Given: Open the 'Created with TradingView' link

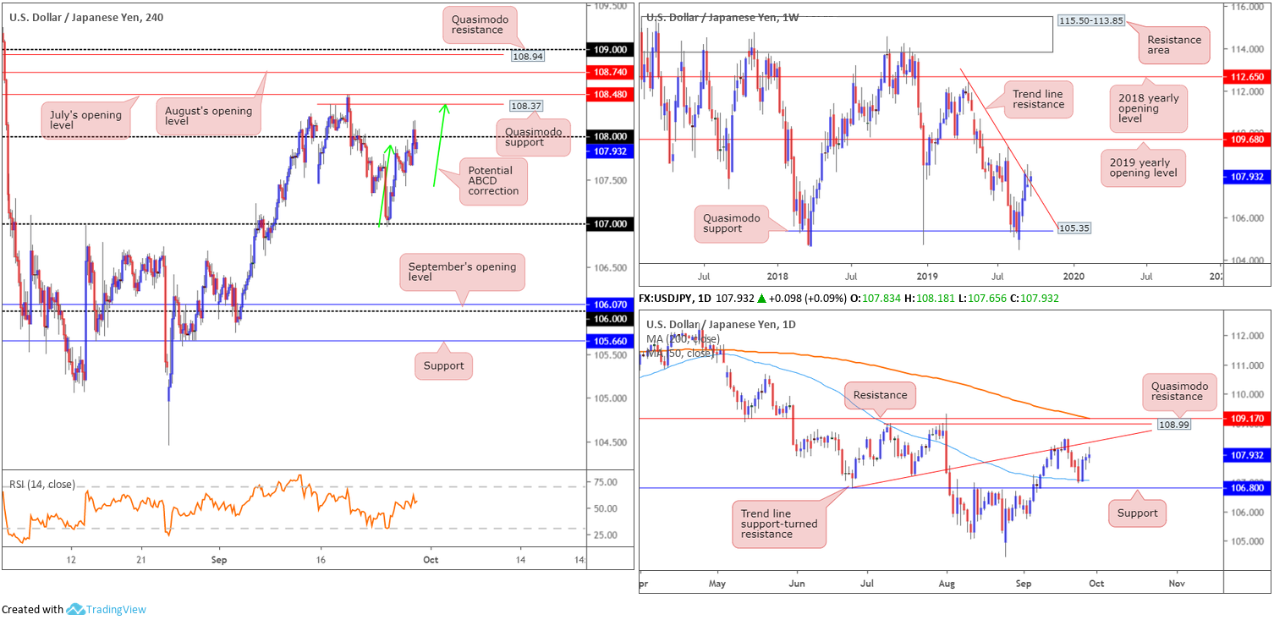Looking at the screenshot, I should (74, 609).
